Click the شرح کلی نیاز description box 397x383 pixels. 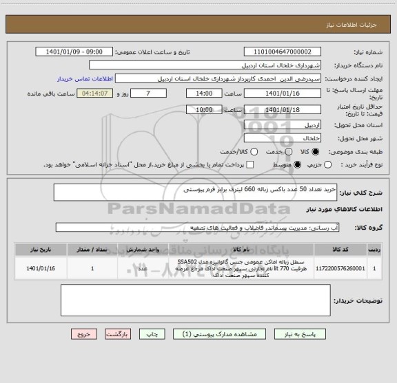coord(195,193)
